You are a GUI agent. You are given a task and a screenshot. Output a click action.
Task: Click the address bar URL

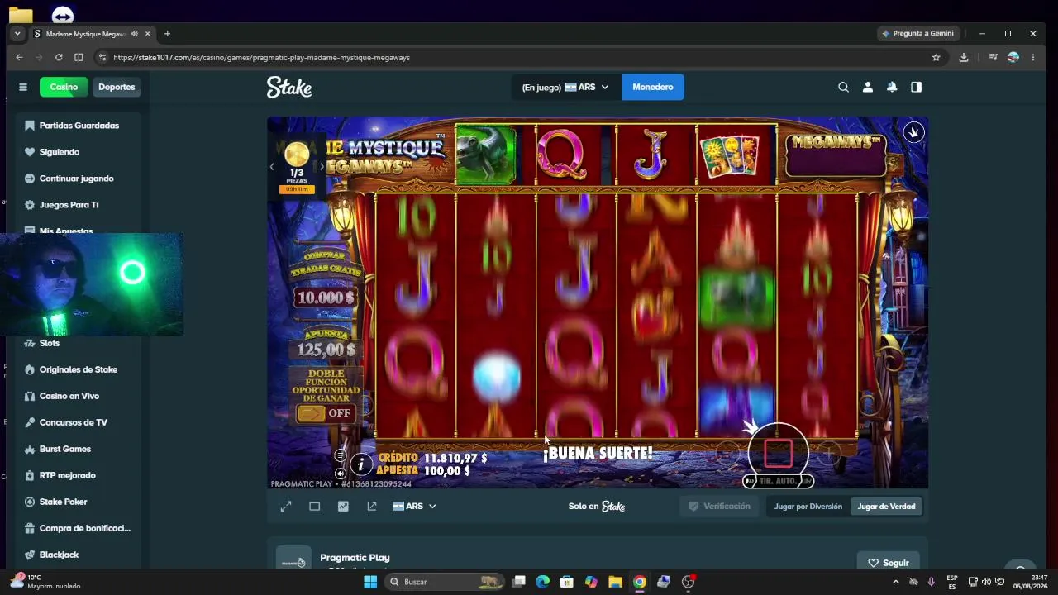pyautogui.click(x=261, y=58)
